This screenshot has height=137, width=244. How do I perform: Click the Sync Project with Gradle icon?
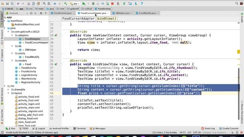124,3
